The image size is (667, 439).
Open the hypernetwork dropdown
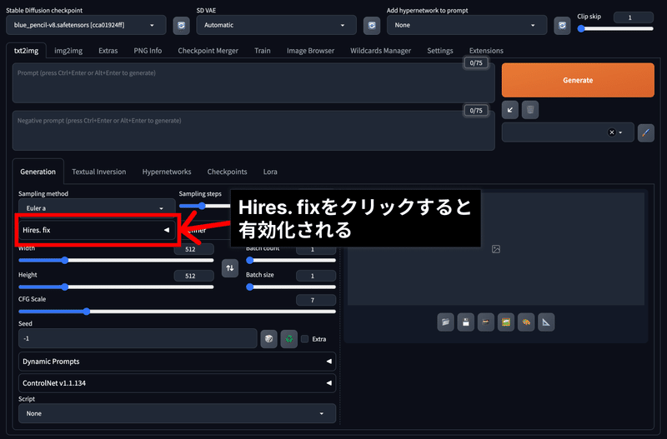(467, 25)
